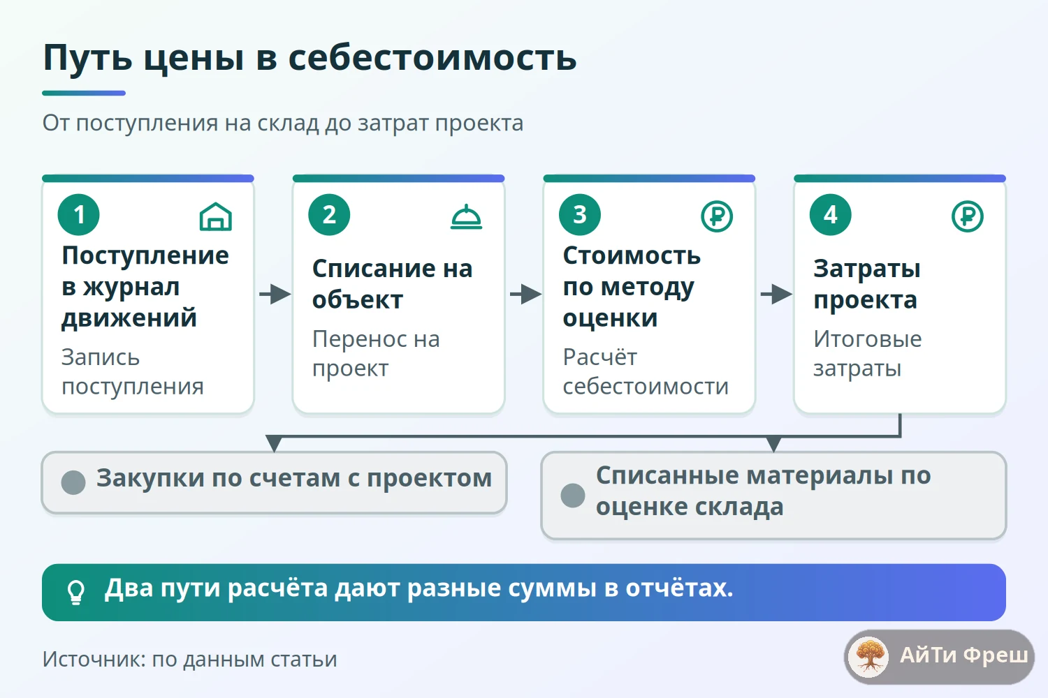Click the ruble icon in Затраты проекта card
The image size is (1048, 698).
(968, 216)
